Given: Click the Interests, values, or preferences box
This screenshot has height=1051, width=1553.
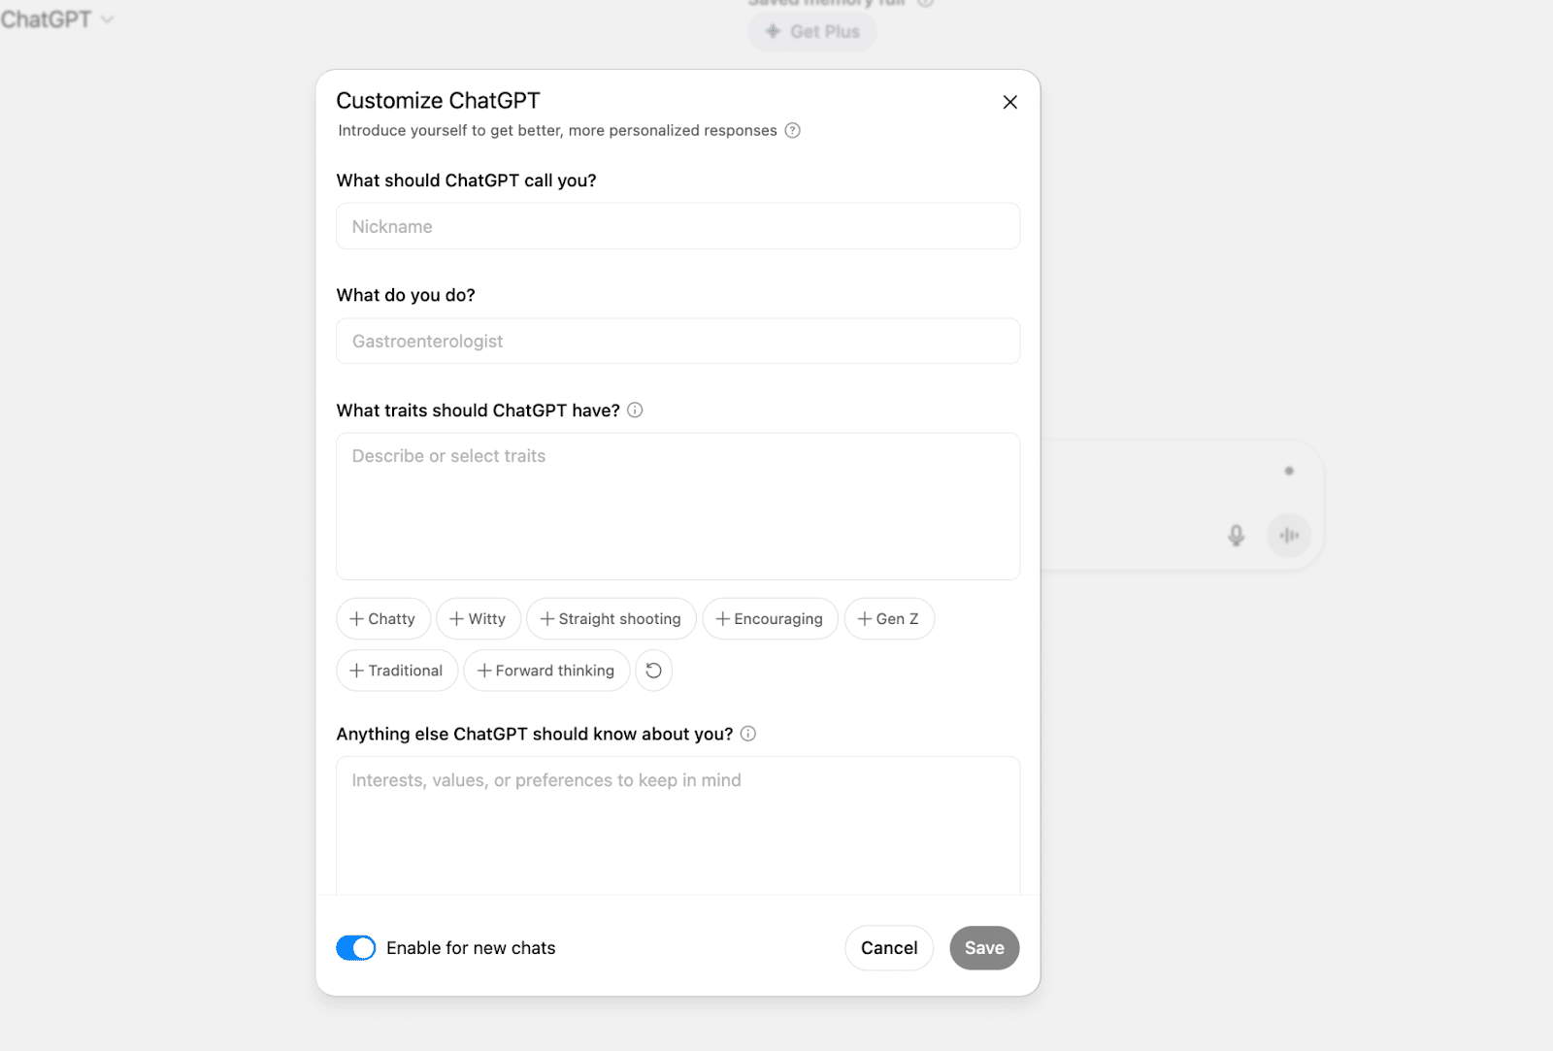Looking at the screenshot, I should [x=677, y=825].
